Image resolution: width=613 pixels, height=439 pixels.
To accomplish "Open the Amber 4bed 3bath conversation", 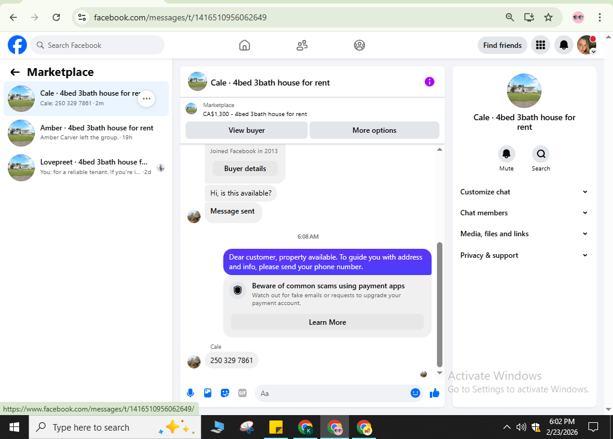I will (86, 133).
